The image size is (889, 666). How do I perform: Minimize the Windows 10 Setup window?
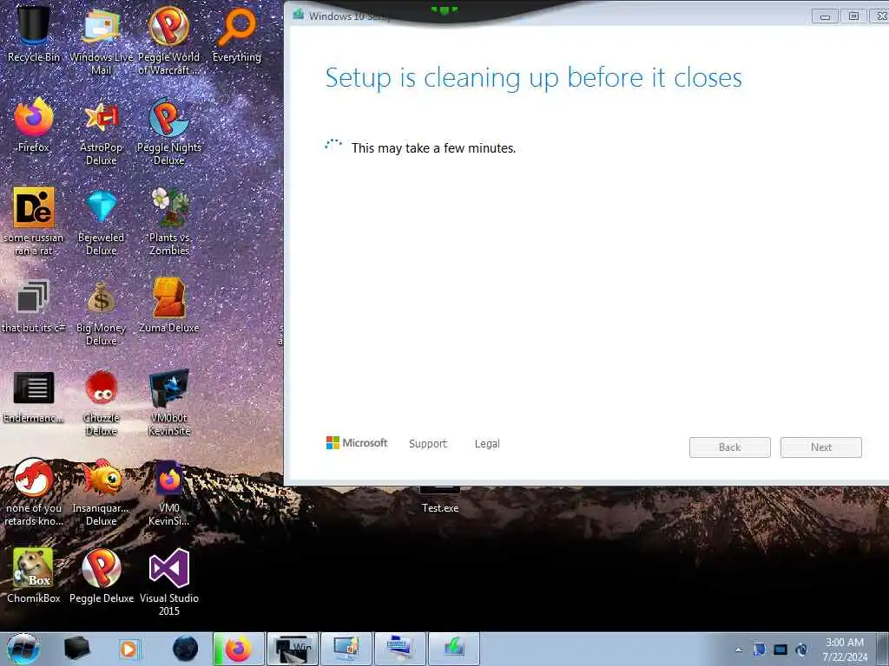825,16
